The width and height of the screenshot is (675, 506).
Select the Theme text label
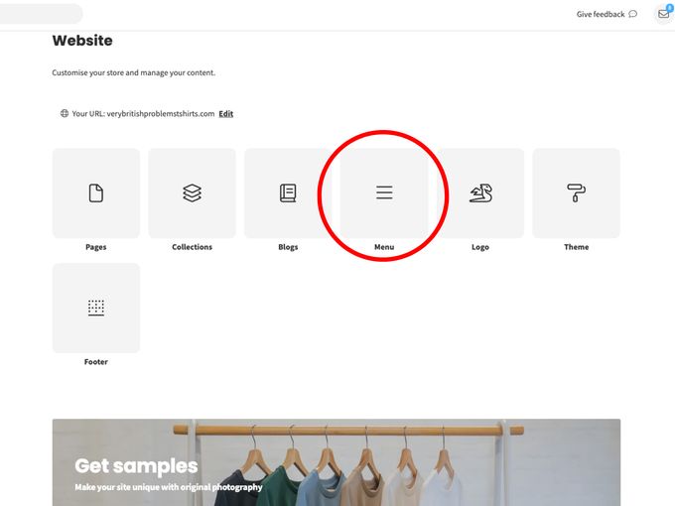coord(577,247)
